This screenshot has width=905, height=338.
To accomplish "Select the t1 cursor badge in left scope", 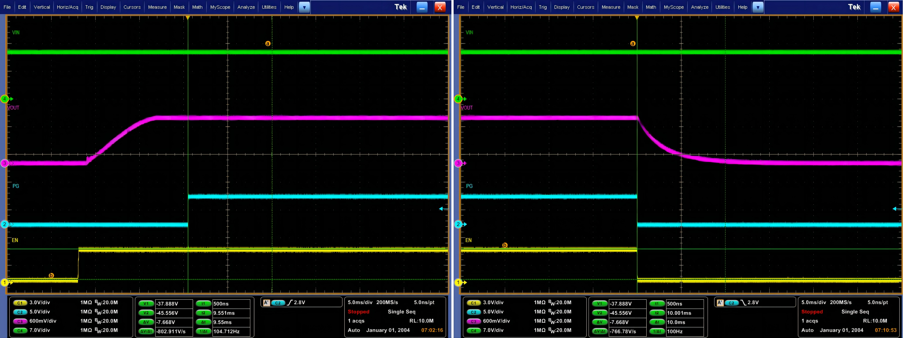I will click(x=203, y=304).
